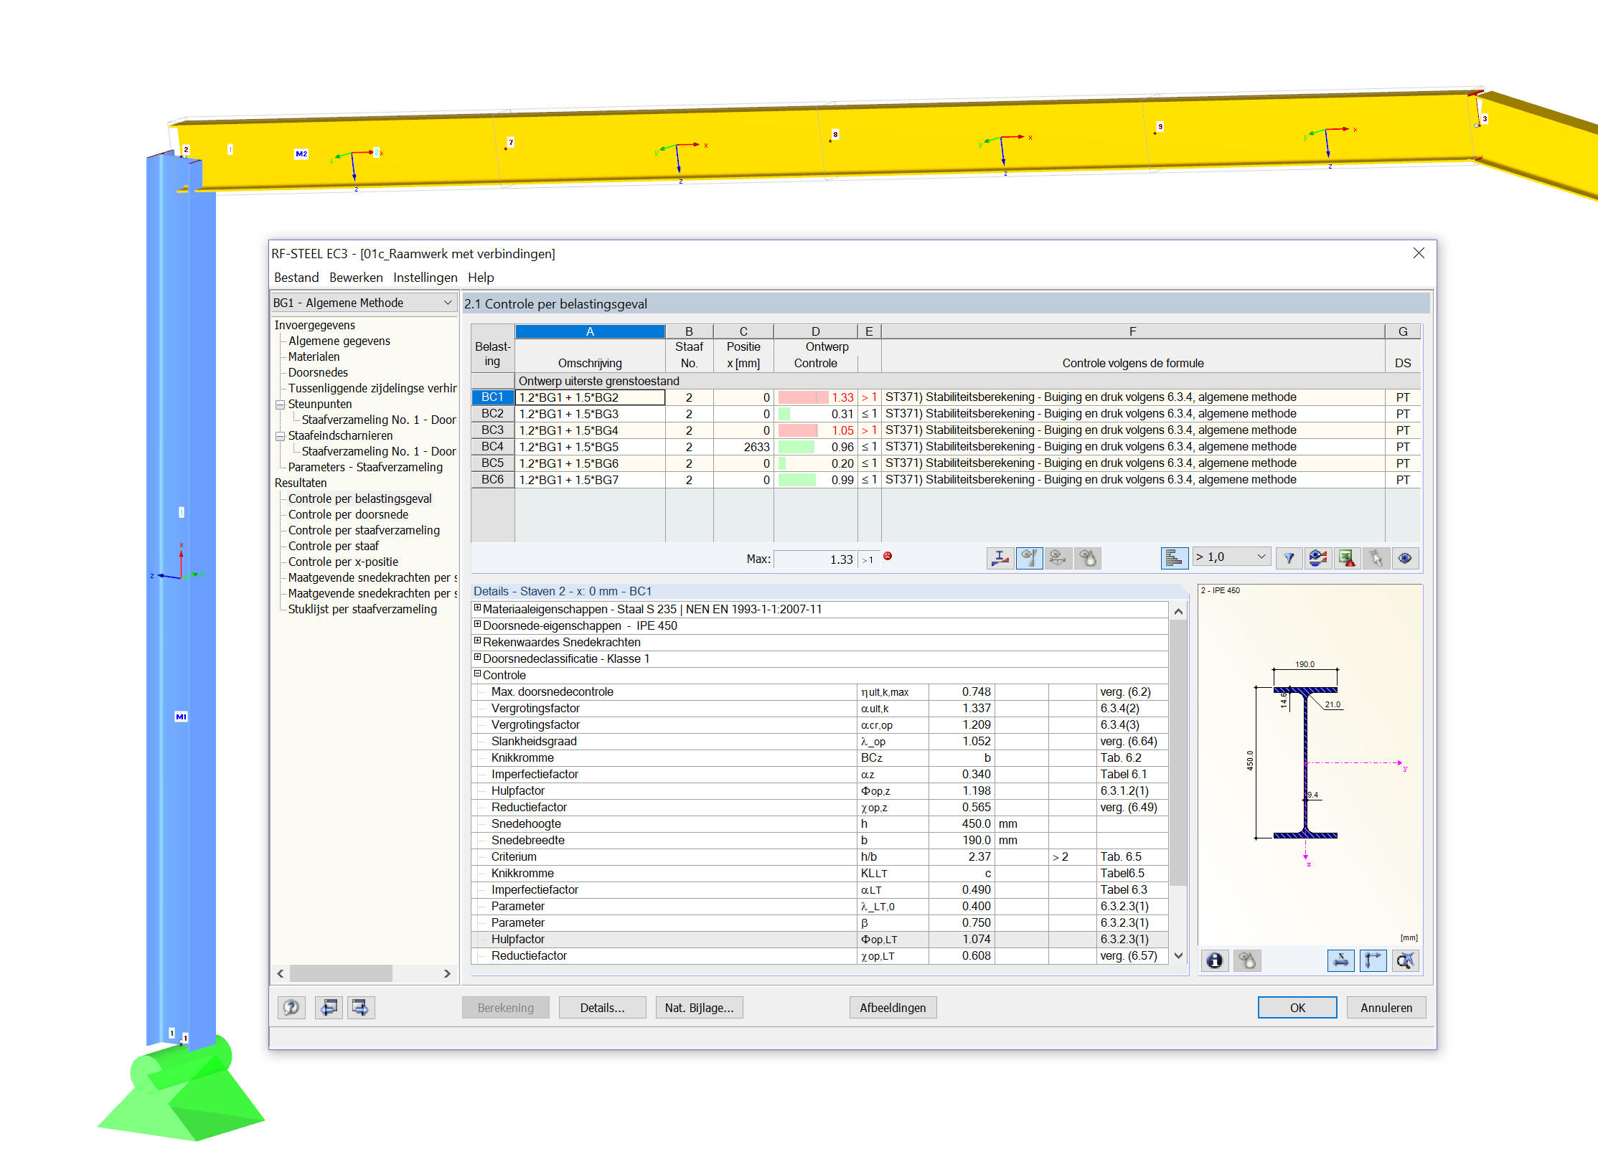The width and height of the screenshot is (1598, 1172).
Task: Toggle cross-section dimensions display button
Action: pyautogui.click(x=1340, y=960)
